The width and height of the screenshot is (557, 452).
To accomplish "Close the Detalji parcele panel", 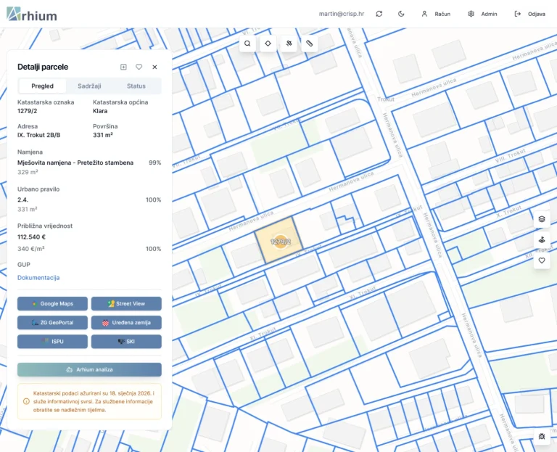I will coord(154,67).
